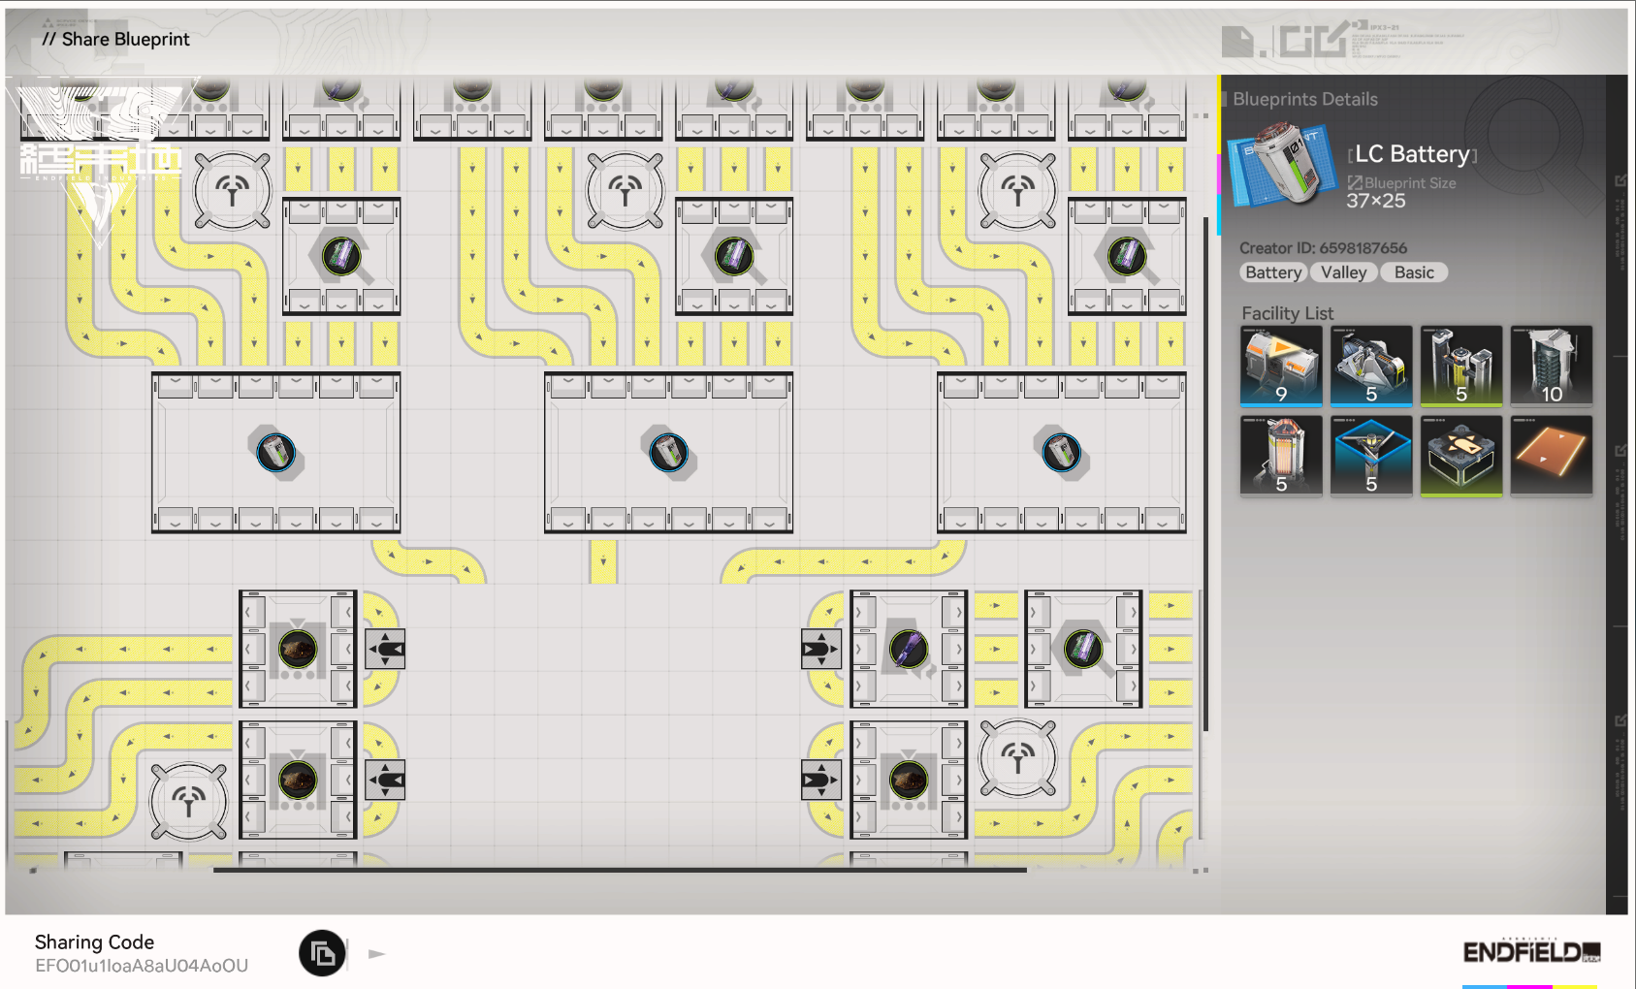Select the dark-ore machine icon at lower right
The image size is (1636, 989).
909,780
